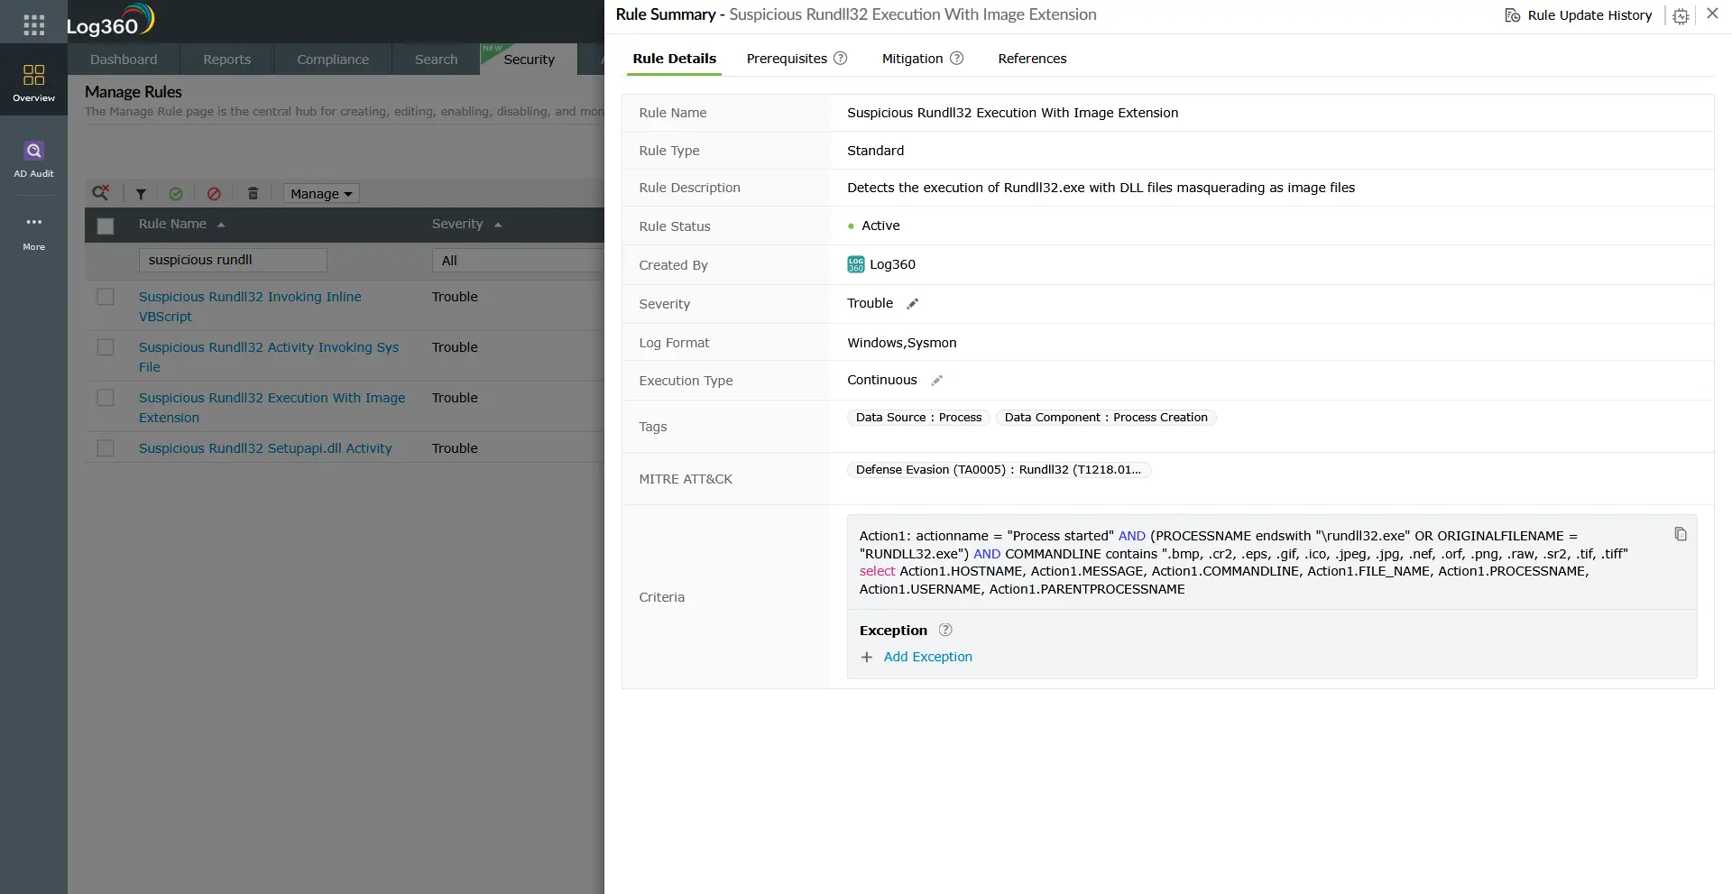Click the Data Component : Process Creation tag
1732x894 pixels.
pos(1106,418)
